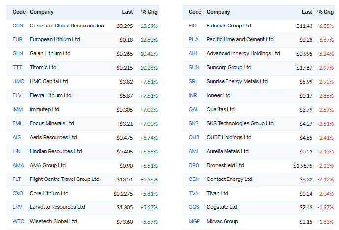Image resolution: width=339 pixels, height=230 pixels.
Task: Open the LIN stock code link
Action: pos(16,151)
